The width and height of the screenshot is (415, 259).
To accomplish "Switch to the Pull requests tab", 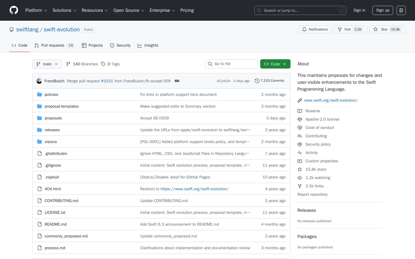I will [x=54, y=45].
